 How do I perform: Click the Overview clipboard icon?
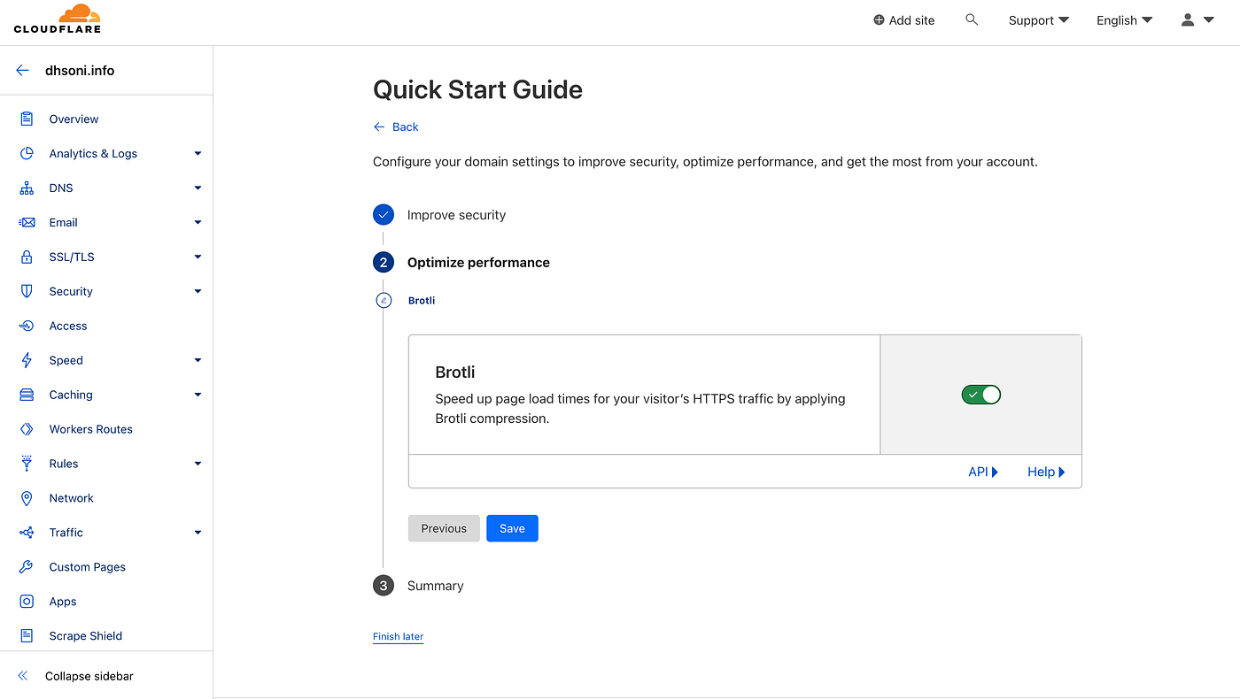[x=27, y=119]
